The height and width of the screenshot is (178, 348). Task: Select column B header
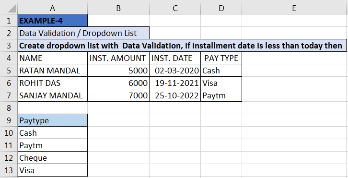118,8
